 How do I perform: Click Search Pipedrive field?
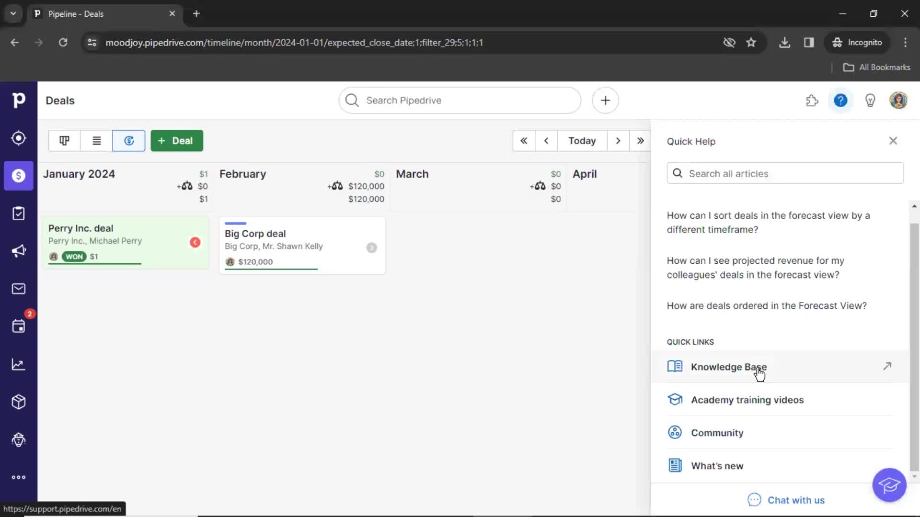[x=460, y=101]
